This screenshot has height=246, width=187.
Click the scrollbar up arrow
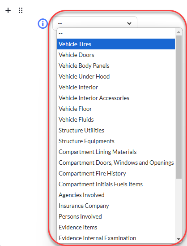pos(178,32)
